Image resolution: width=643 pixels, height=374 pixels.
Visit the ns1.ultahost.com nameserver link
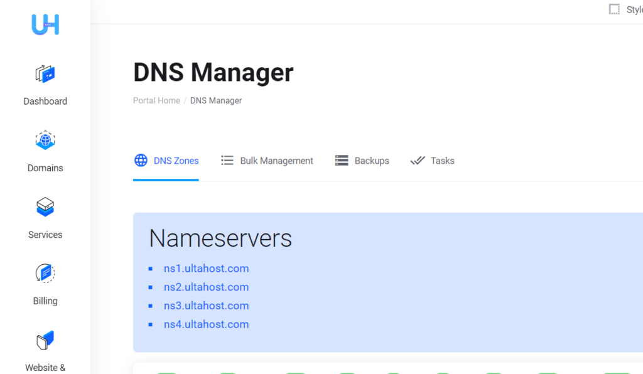click(206, 268)
